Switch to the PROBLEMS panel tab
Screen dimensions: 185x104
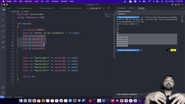(122, 8)
